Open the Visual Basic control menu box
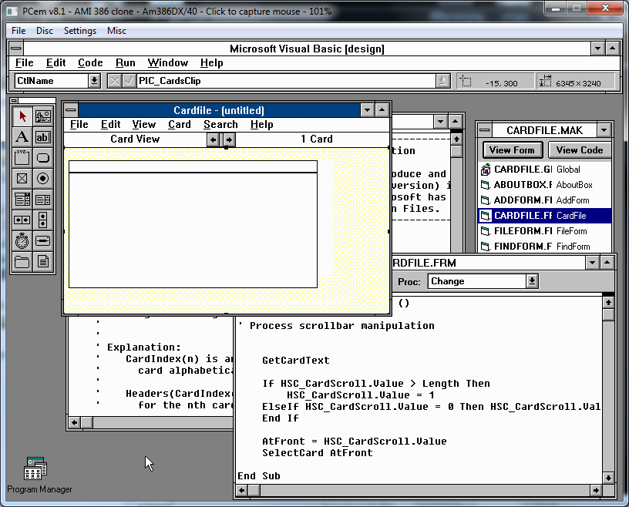 pyautogui.click(x=16, y=49)
